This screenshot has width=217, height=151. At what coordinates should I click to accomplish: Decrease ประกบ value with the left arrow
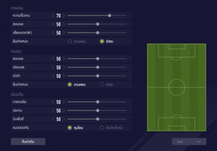pos(53,111)
